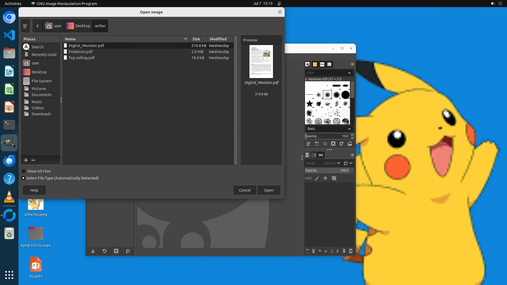Select the star brush thumbnail

pos(309,104)
